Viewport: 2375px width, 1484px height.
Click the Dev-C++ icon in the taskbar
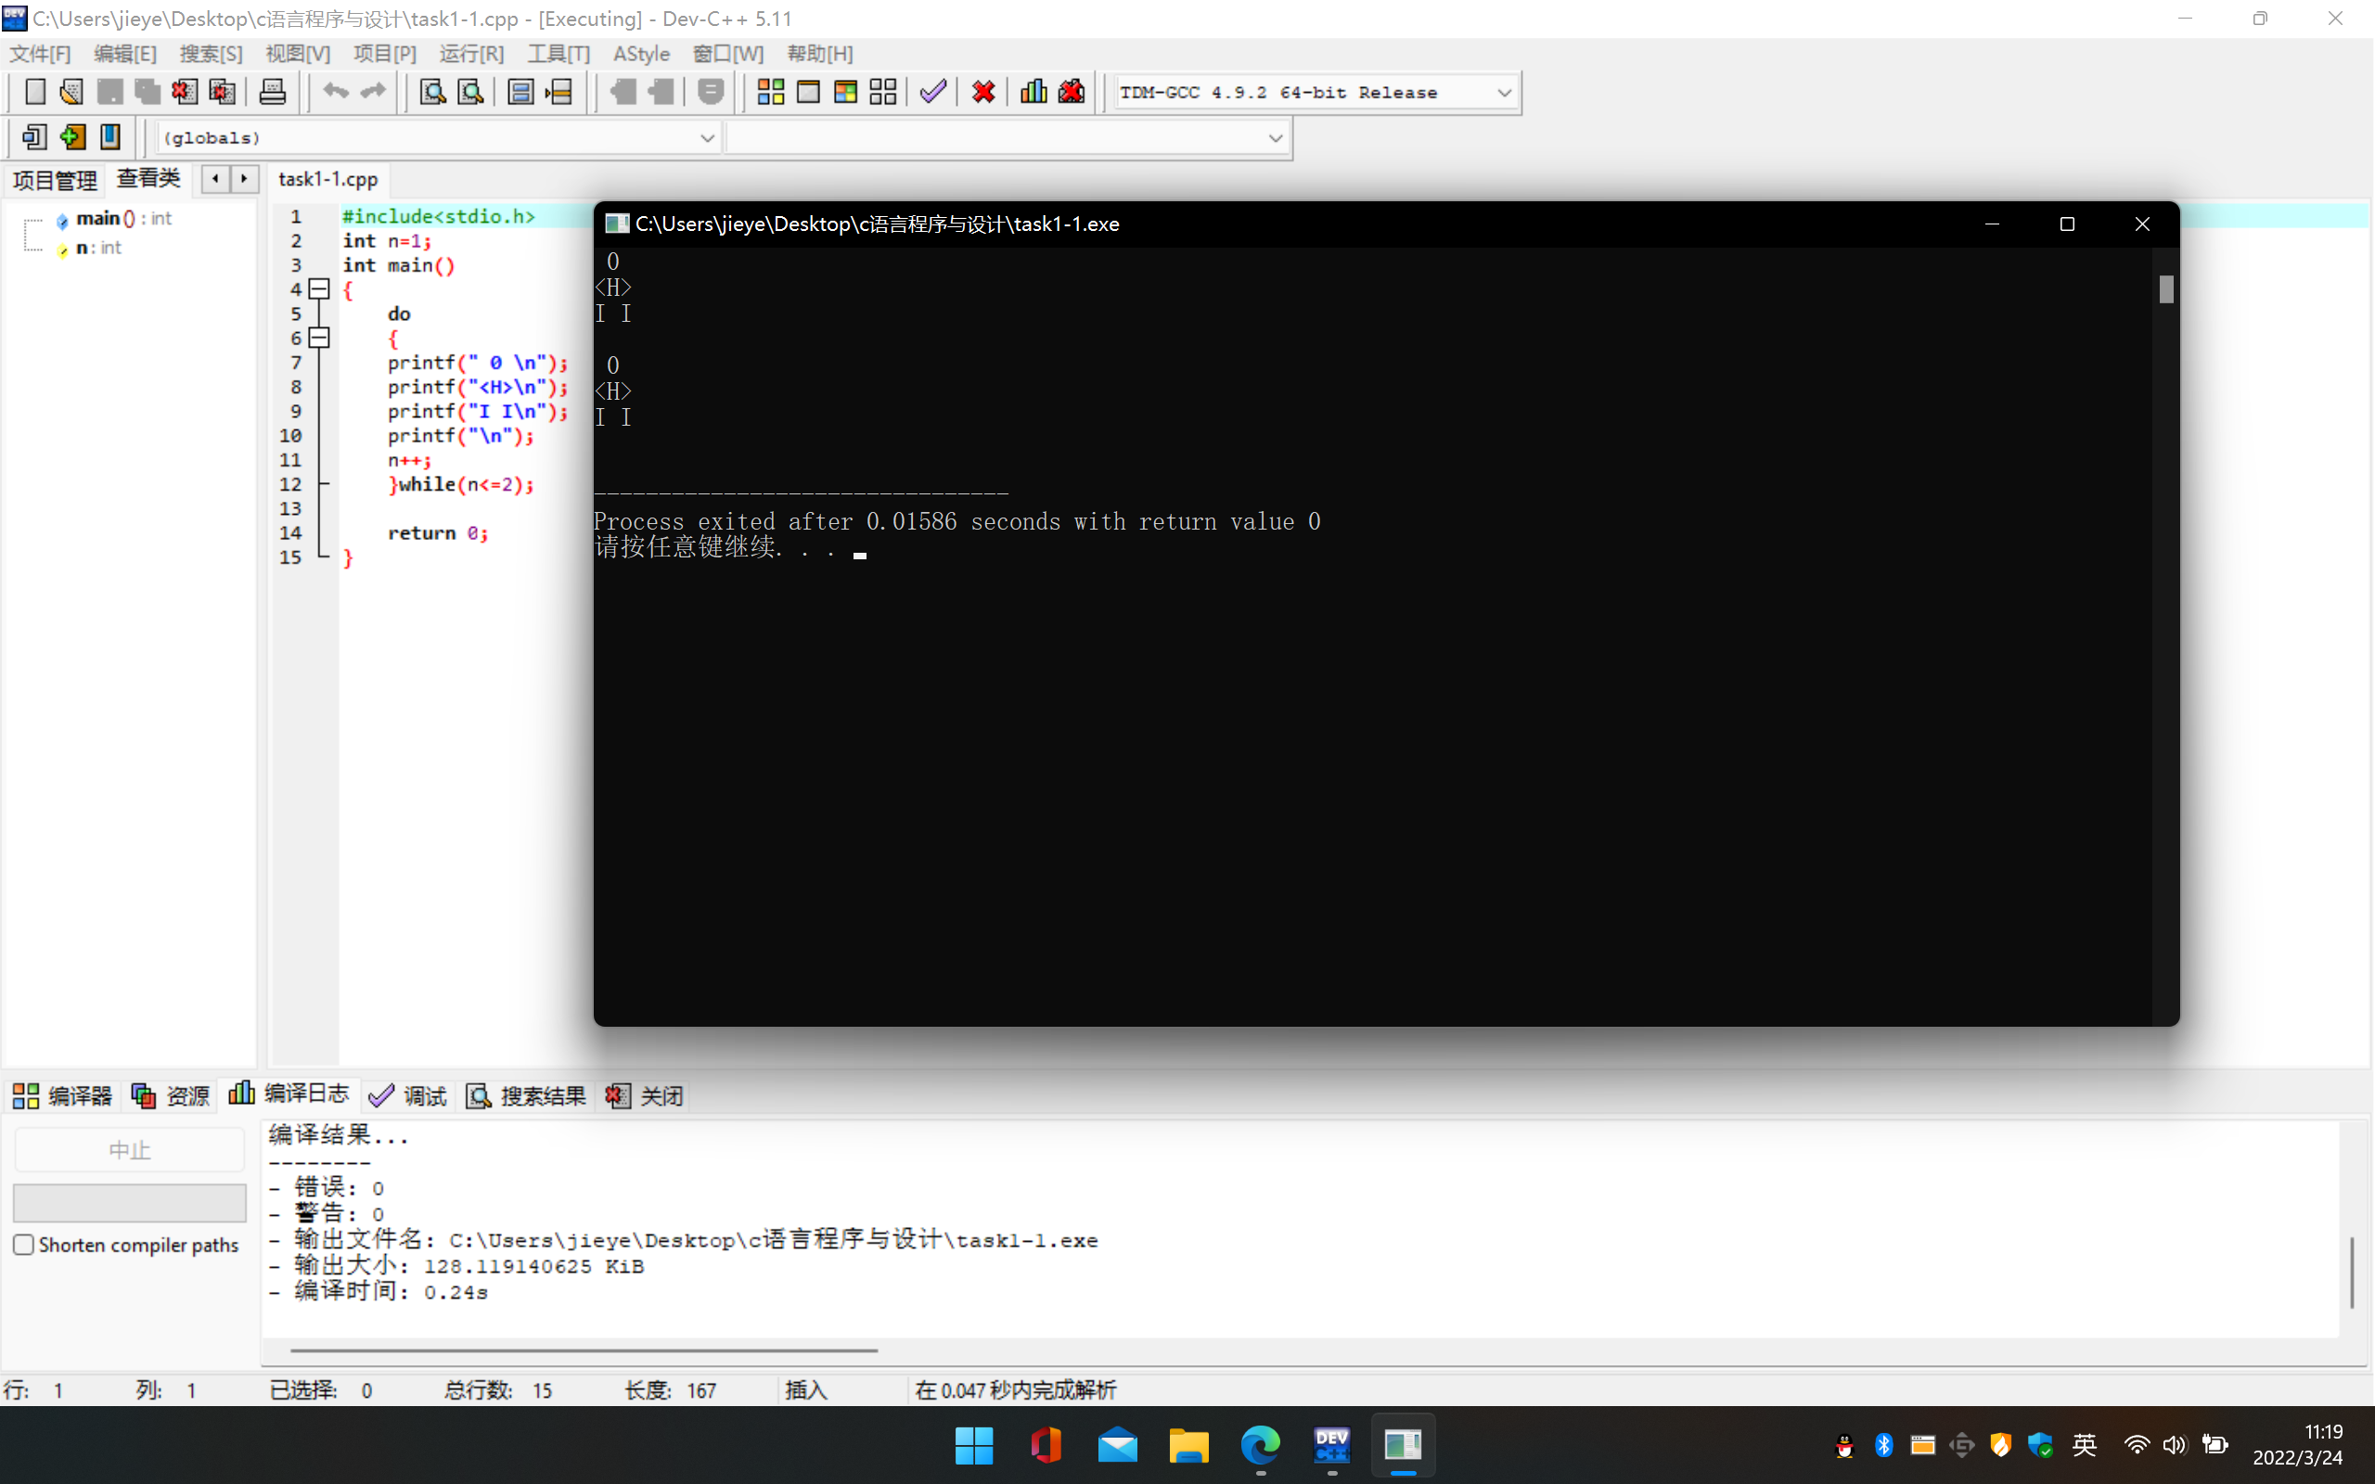(x=1332, y=1445)
